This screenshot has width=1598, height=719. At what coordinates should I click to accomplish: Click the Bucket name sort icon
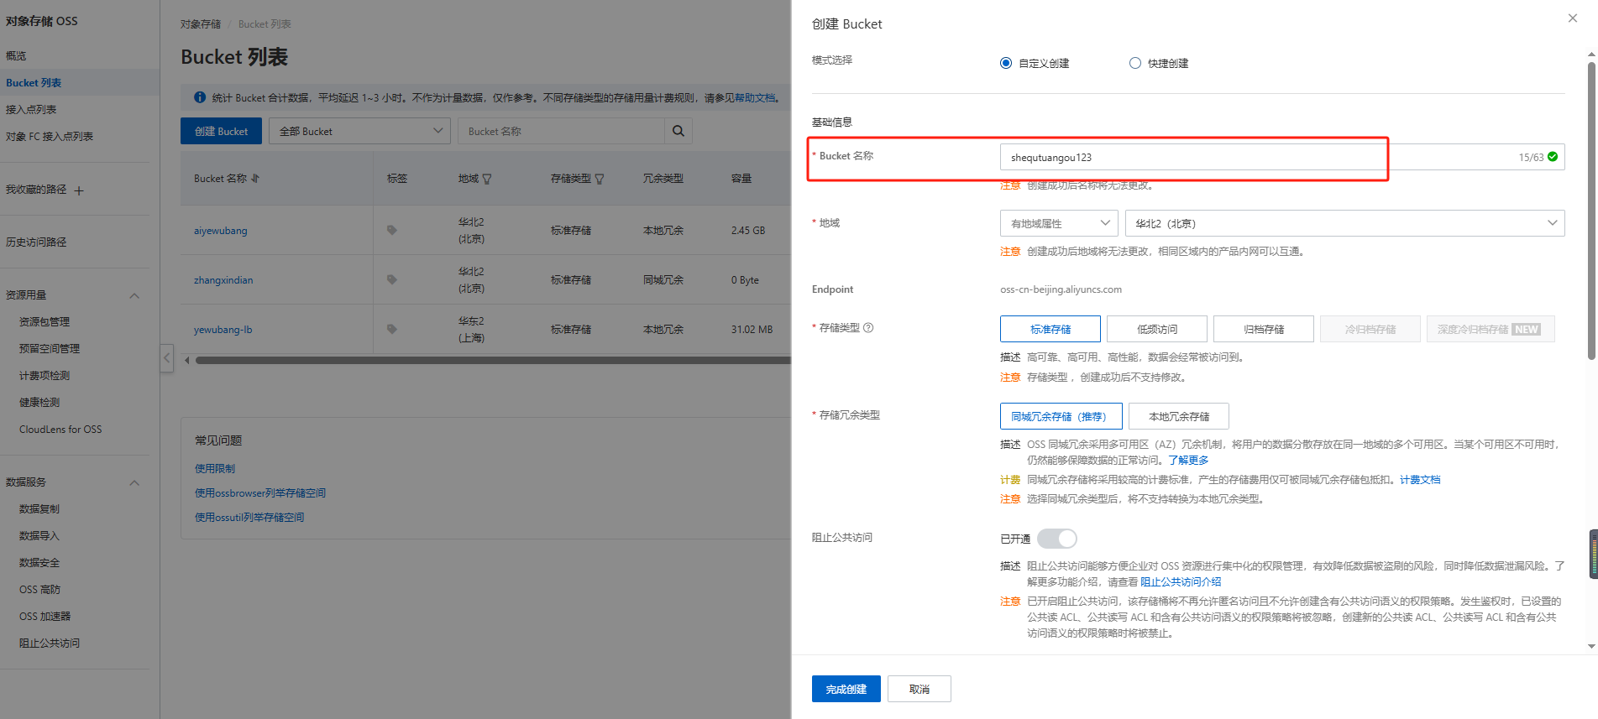[x=255, y=179]
